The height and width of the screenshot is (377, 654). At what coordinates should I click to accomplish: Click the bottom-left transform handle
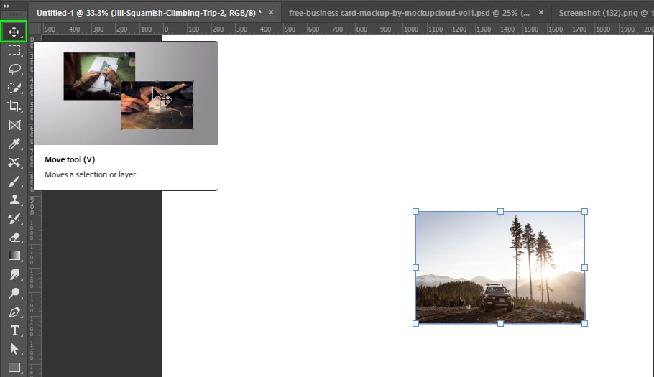point(416,323)
